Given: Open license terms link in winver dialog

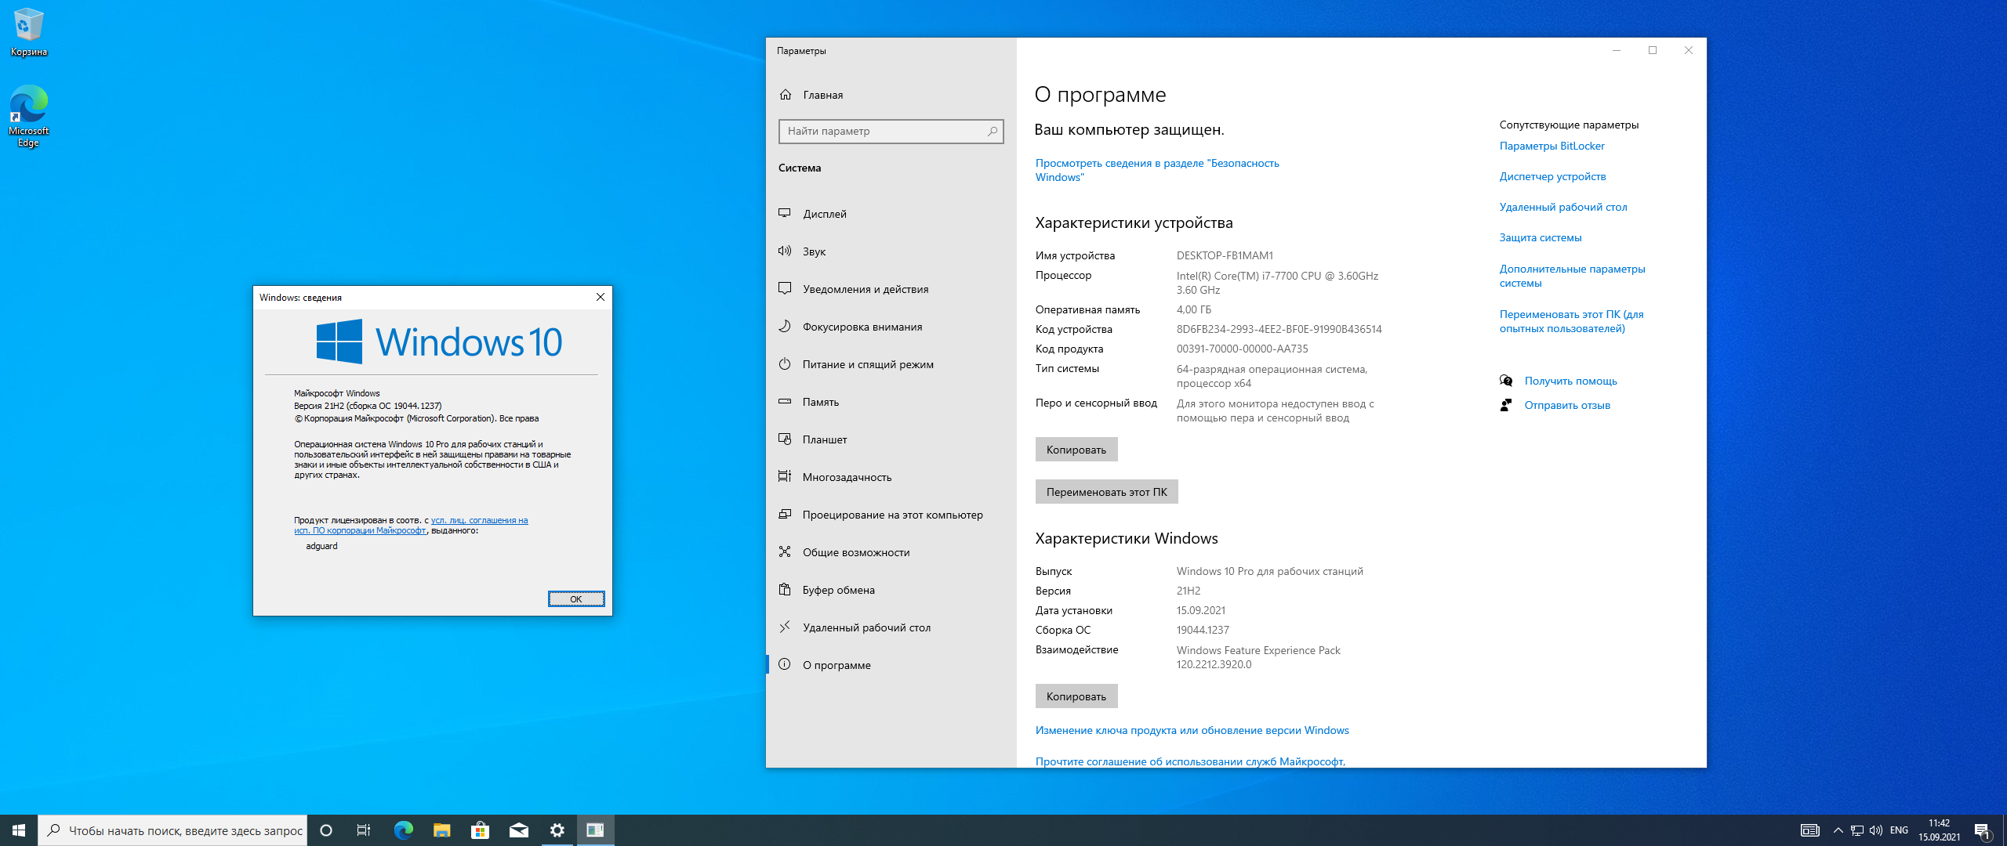Looking at the screenshot, I should pos(411,525).
